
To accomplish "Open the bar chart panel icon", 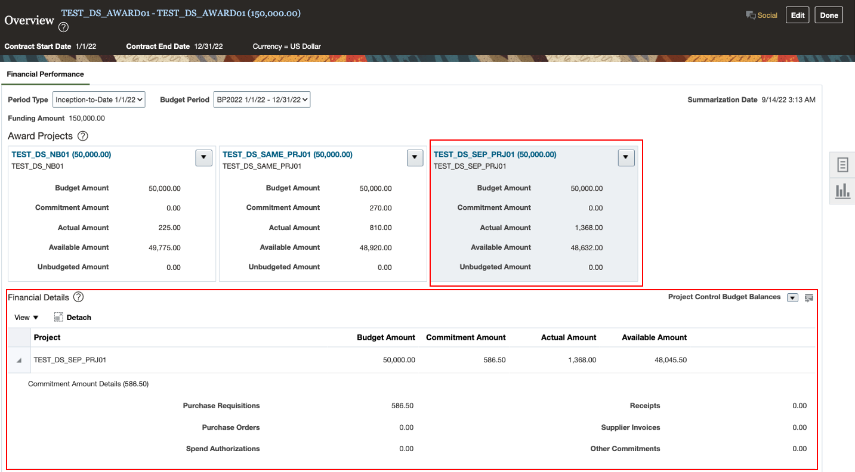I will coord(842,191).
